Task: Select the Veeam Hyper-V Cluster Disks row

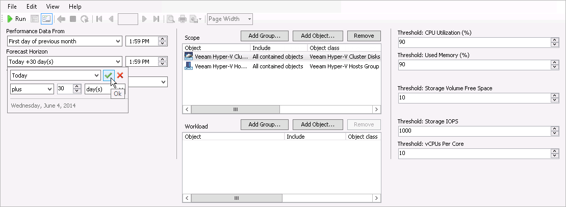Action: pyautogui.click(x=281, y=57)
